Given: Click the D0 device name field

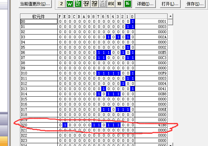Looking at the screenshot, I should pyautogui.click(x=39, y=21).
